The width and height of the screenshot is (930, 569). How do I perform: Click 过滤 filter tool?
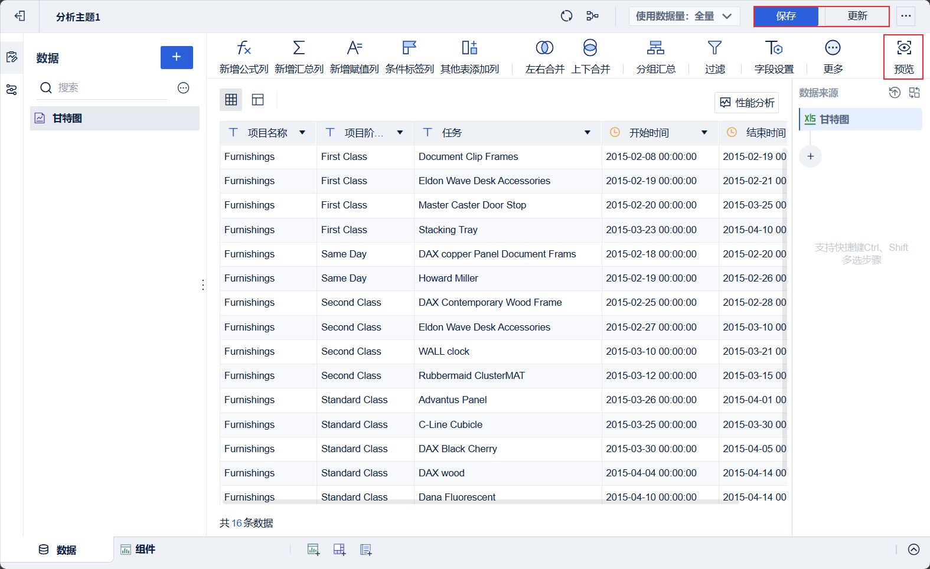coord(715,57)
